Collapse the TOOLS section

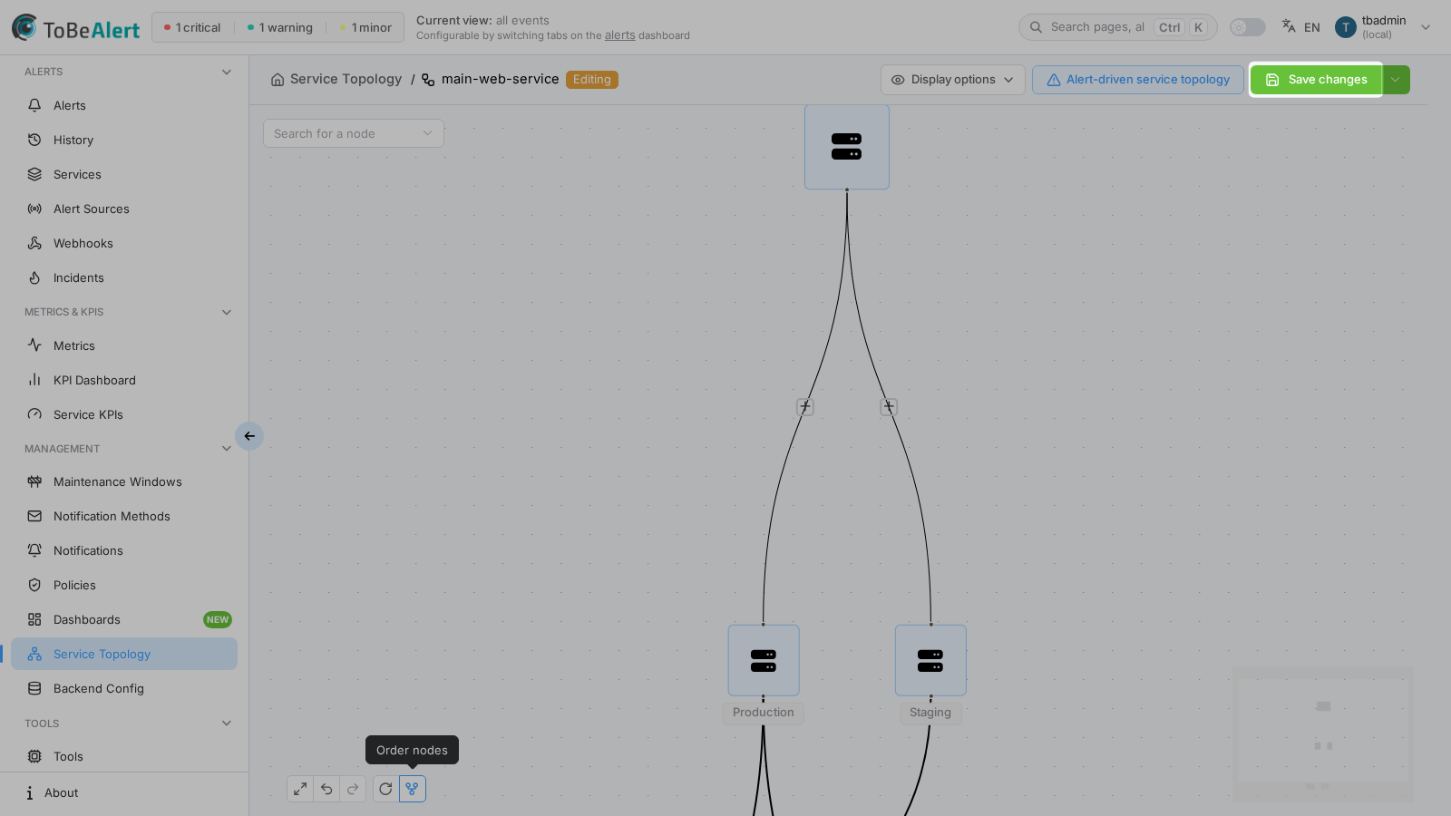click(x=227, y=724)
